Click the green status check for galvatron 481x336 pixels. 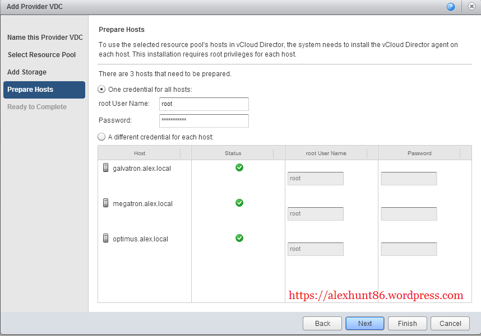click(x=239, y=167)
